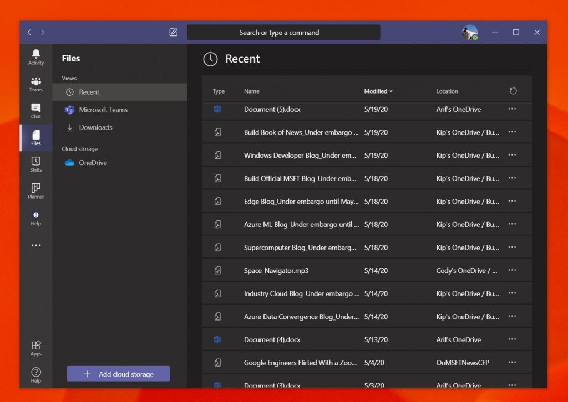Image resolution: width=568 pixels, height=402 pixels.
Task: Open more options for Windows Developer Blog
Action: (512, 155)
